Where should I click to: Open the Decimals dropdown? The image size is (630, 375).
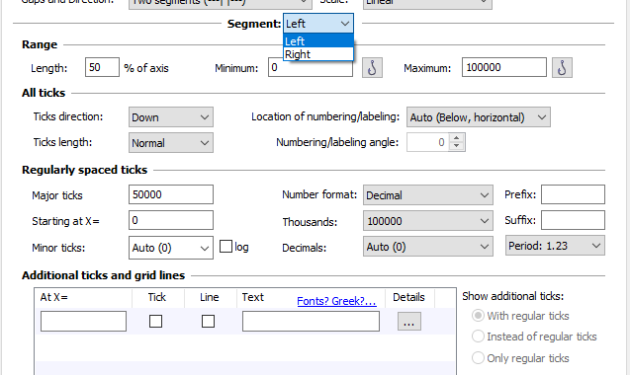pyautogui.click(x=428, y=247)
